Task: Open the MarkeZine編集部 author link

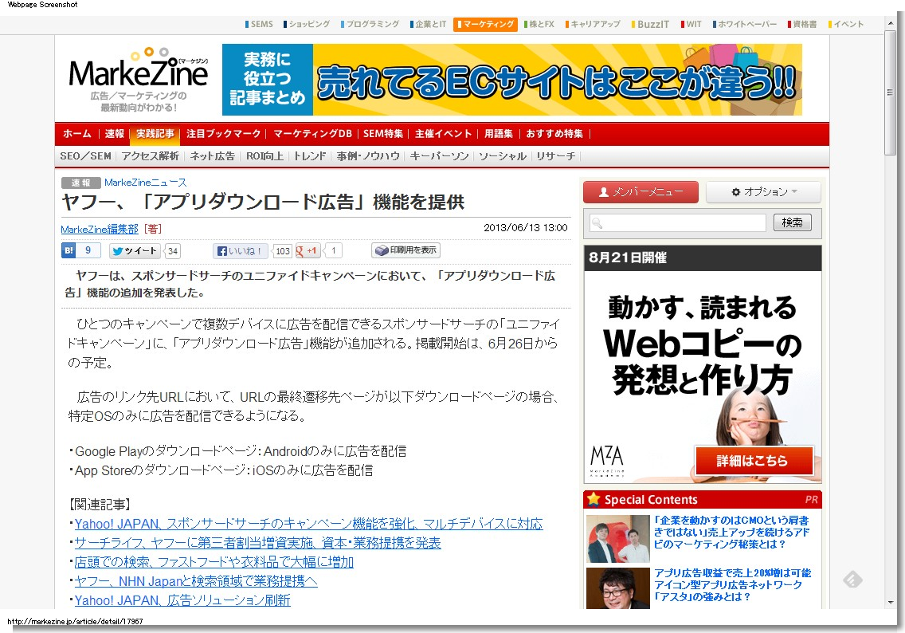Action: pyautogui.click(x=100, y=230)
